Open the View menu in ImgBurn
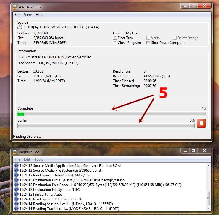Viewport: 219px width, 215px height. click(x=28, y=15)
